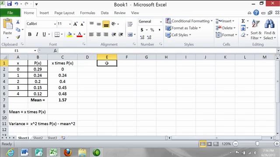Increase font size with Grow Font icon
The height and width of the screenshot is (157, 280).
76,24
